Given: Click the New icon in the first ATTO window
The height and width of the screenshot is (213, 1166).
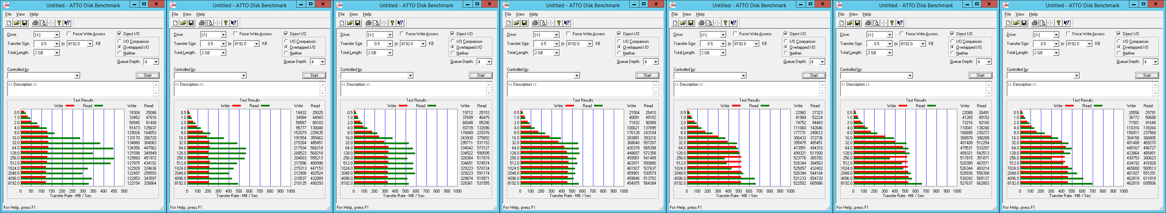Looking at the screenshot, I should point(9,23).
